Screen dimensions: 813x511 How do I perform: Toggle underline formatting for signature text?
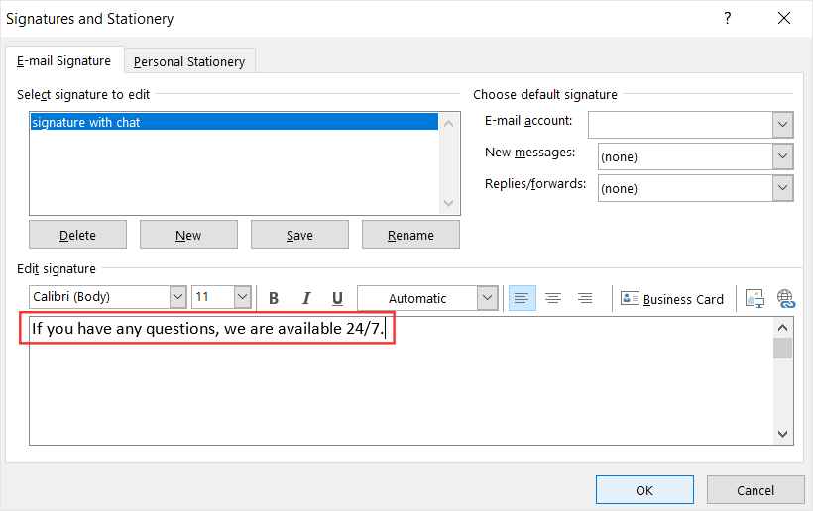point(337,298)
